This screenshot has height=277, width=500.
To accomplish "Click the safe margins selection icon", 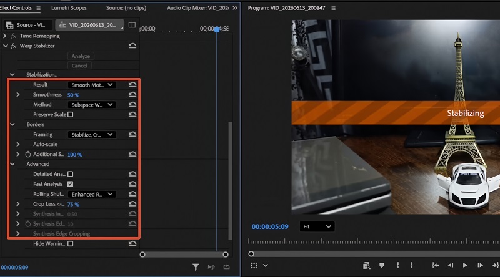I will pos(254,265).
